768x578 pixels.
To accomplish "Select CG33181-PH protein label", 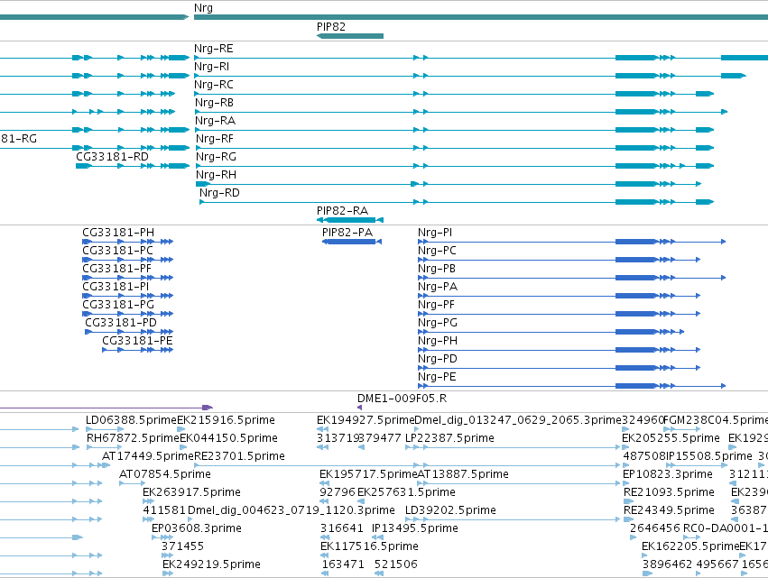I will pyautogui.click(x=118, y=233).
